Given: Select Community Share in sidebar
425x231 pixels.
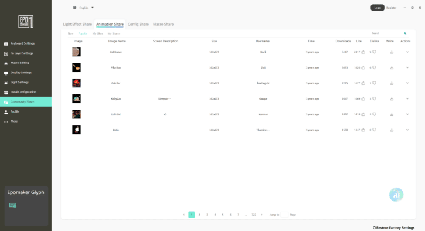Looking at the screenshot, I should (x=26, y=101).
